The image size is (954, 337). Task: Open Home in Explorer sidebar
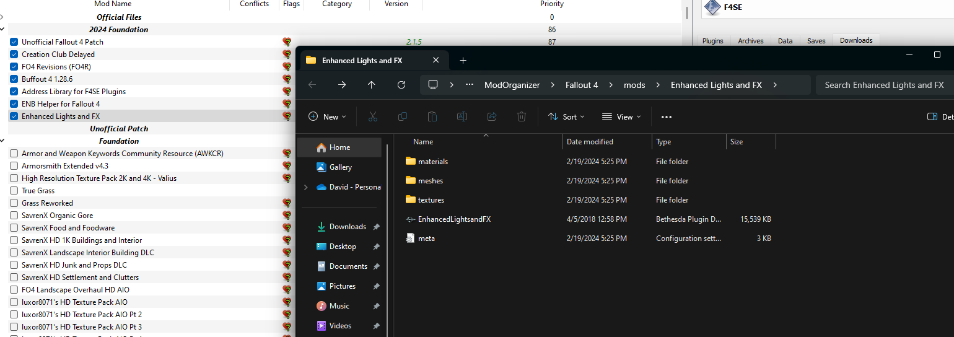(339, 147)
